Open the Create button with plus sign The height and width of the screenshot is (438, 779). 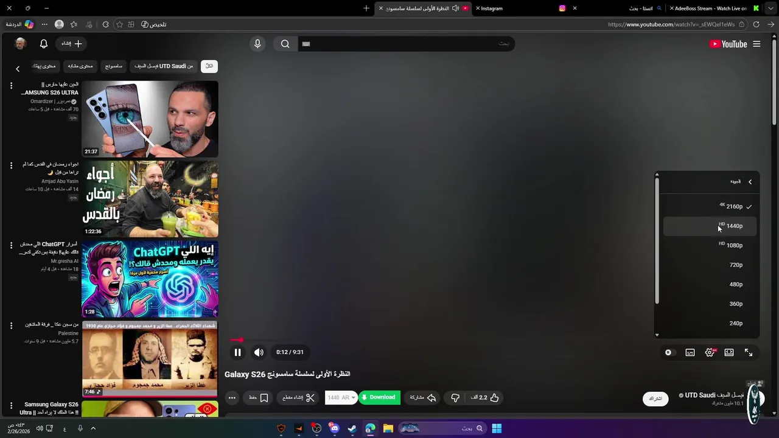71,44
